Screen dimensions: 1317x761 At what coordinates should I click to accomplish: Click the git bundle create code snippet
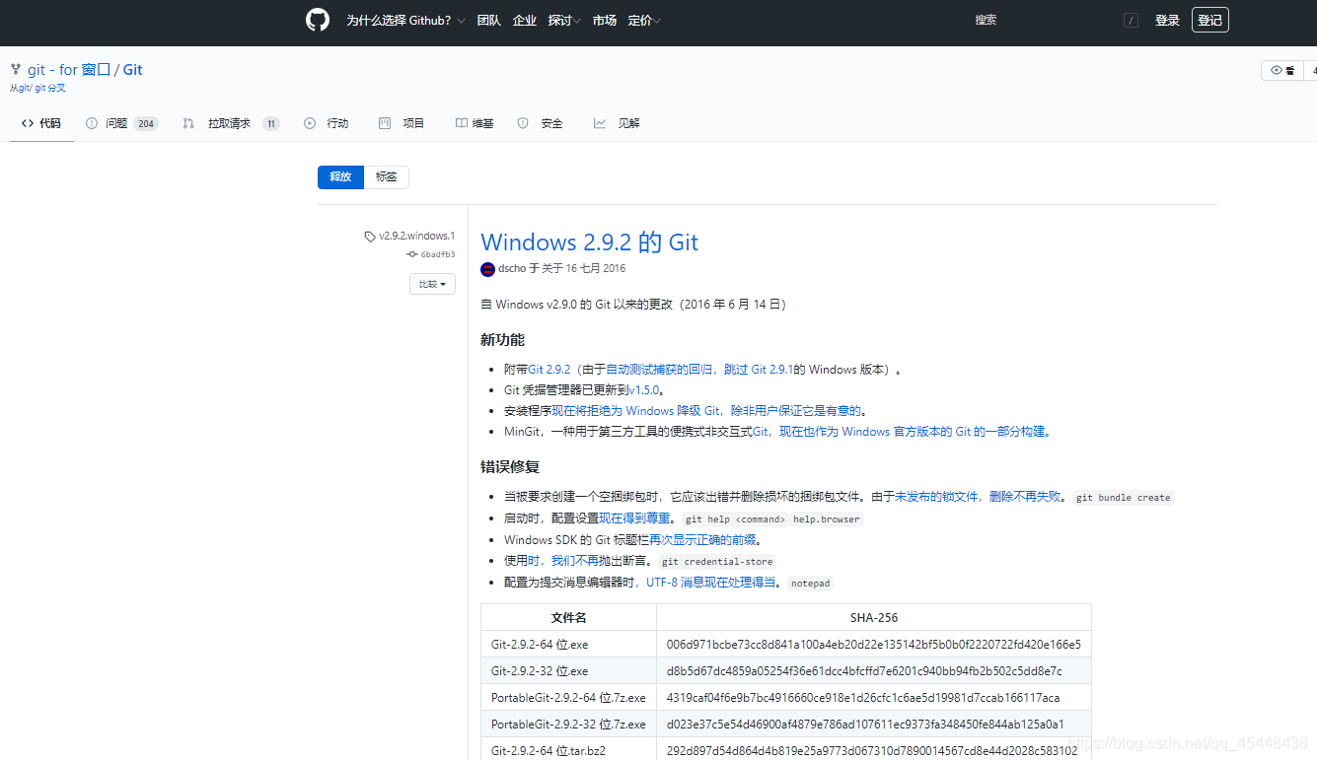point(1123,498)
